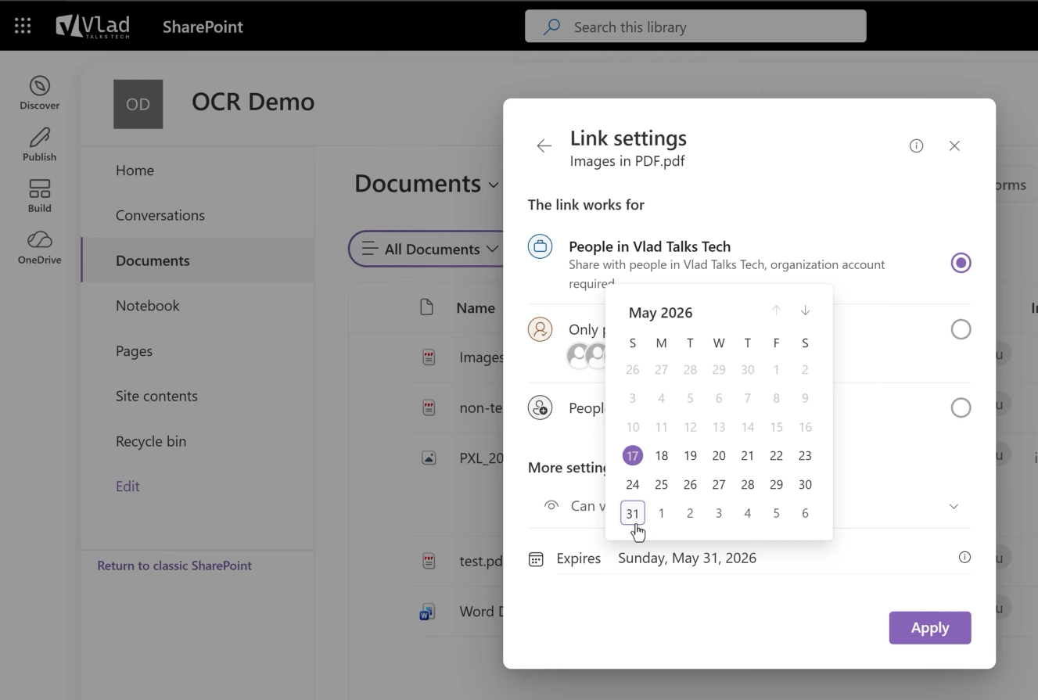Show the Link settings info icon

pyautogui.click(x=916, y=145)
